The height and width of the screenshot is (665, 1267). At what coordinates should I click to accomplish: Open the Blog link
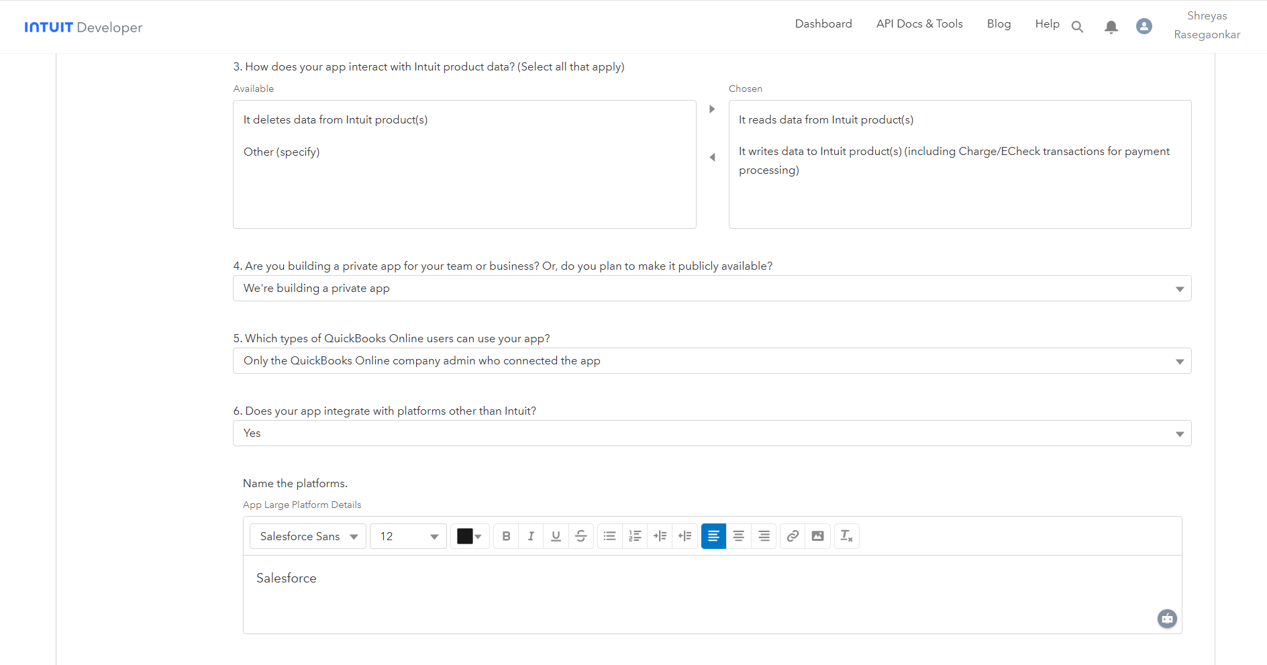coord(999,24)
